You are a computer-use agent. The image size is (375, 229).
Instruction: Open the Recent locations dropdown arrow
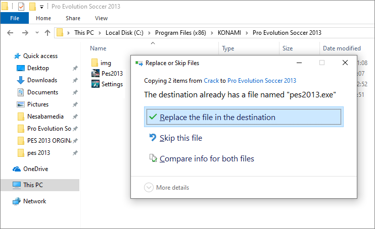(37, 32)
